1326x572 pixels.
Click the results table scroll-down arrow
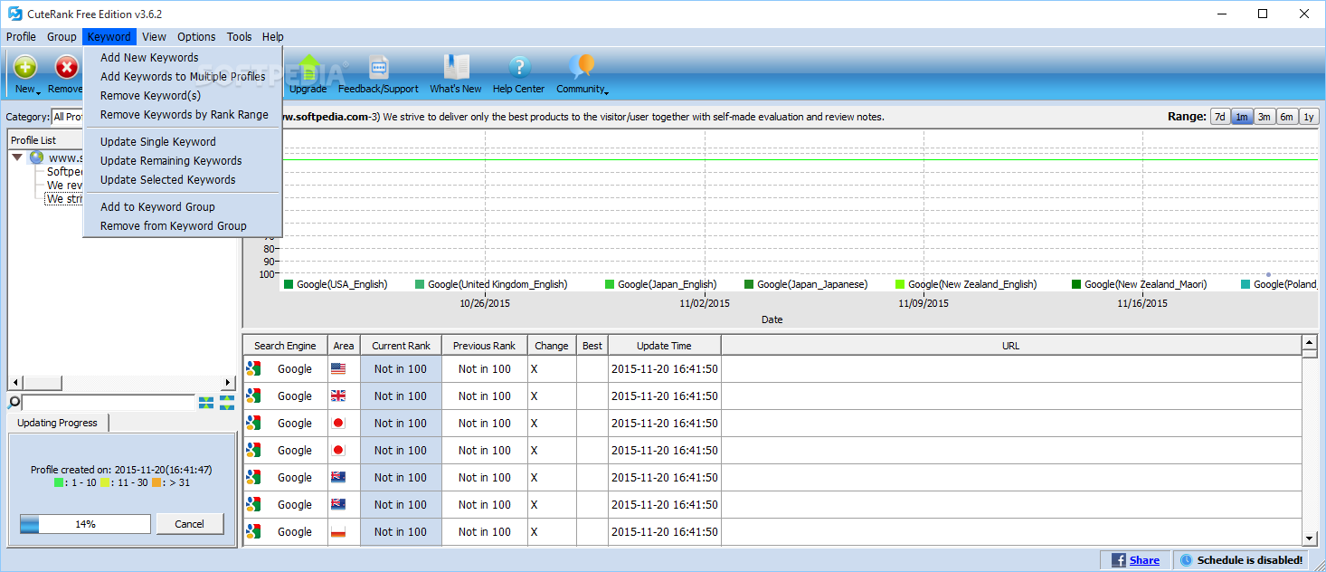pyautogui.click(x=1309, y=538)
